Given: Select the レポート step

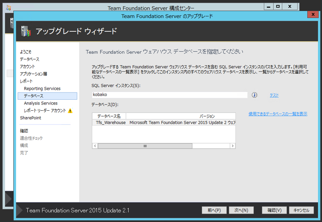Looking at the screenshot, I should [x=26, y=81].
